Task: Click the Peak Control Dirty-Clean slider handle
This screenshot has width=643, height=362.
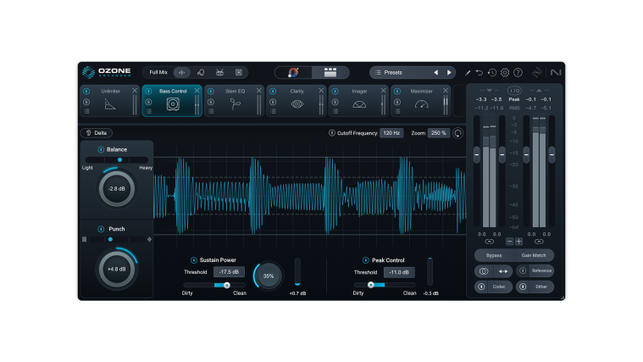Action: tap(371, 285)
